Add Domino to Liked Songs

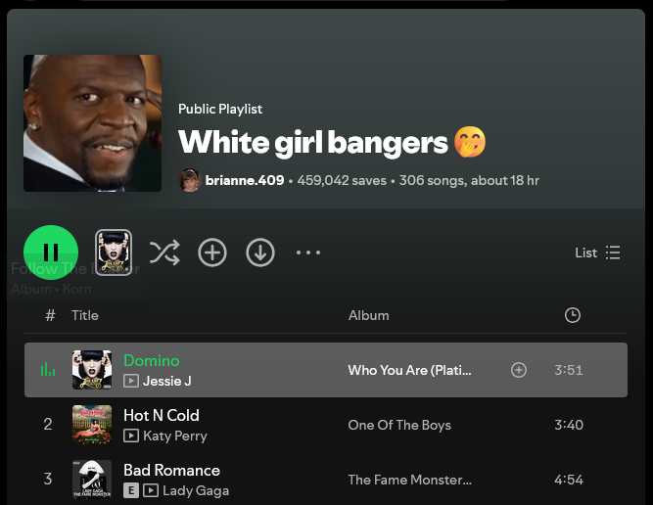[519, 370]
